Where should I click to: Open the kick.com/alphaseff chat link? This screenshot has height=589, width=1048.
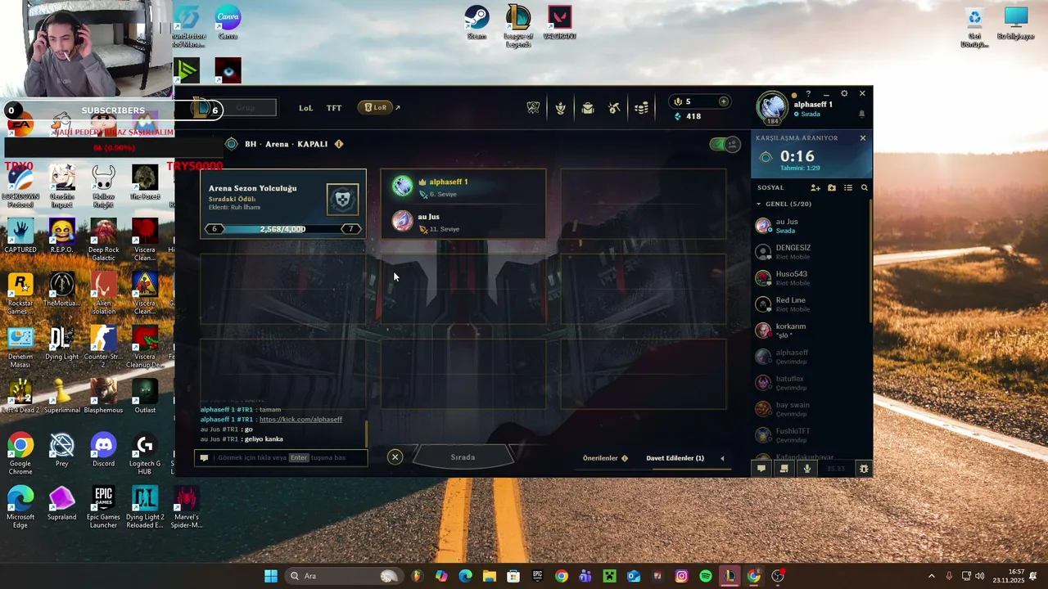pyautogui.click(x=300, y=420)
